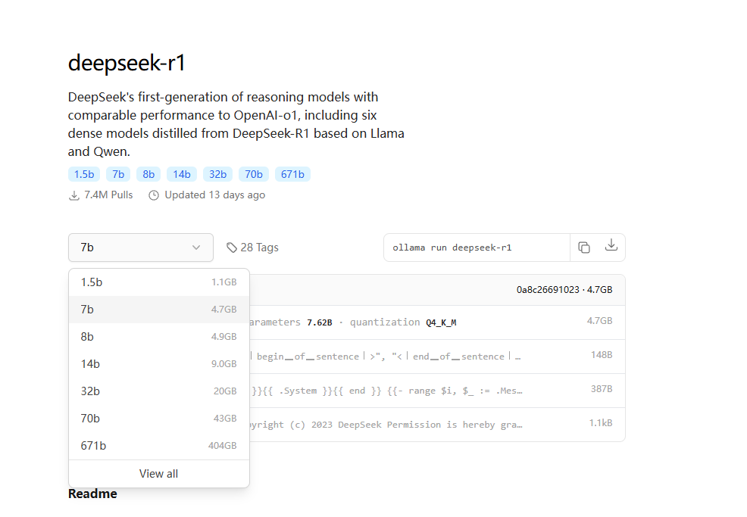Click the 1.5b blue tag badge

pyautogui.click(x=83, y=174)
